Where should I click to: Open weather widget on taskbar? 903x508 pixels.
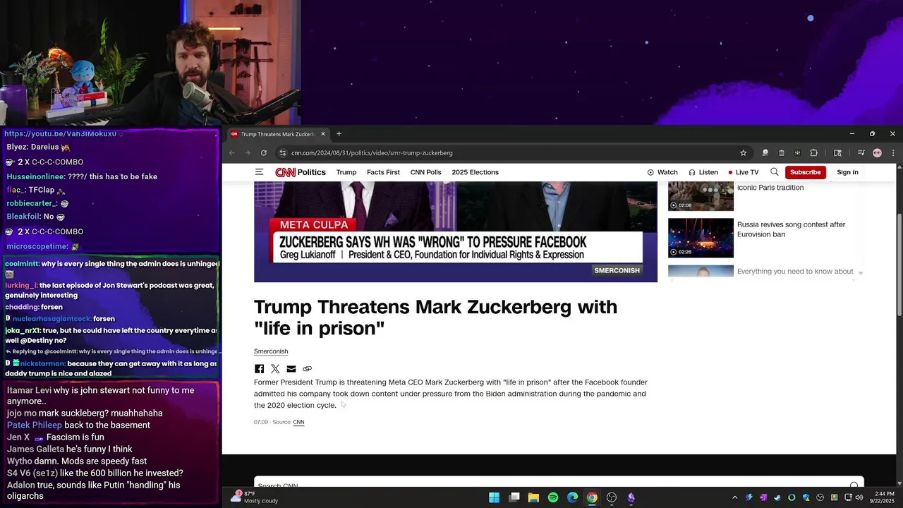[x=254, y=497]
